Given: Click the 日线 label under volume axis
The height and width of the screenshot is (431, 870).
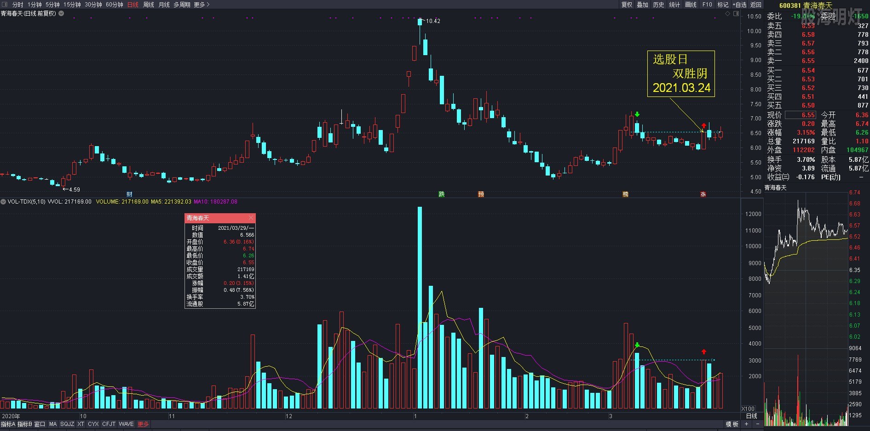Looking at the screenshot, I should 752,416.
